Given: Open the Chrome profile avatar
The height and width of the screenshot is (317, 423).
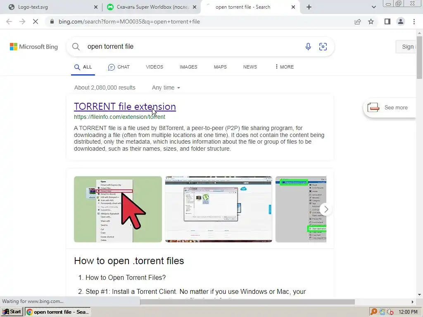Looking at the screenshot, I should tap(401, 21).
